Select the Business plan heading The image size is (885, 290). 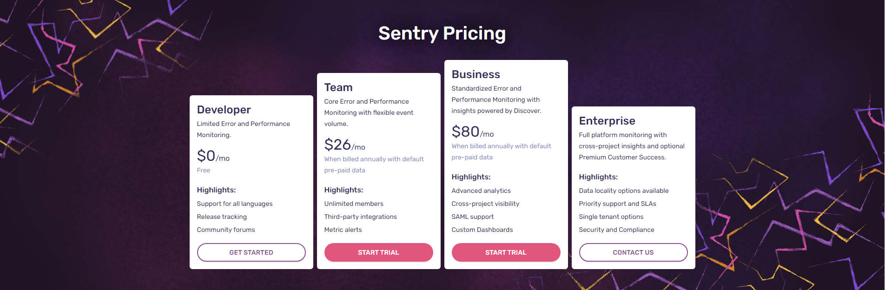(476, 74)
